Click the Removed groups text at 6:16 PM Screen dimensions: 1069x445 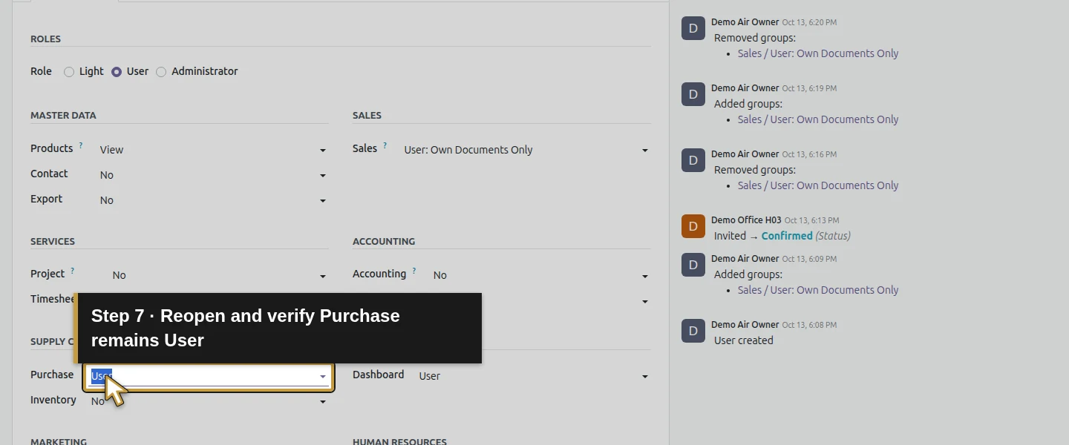click(x=755, y=170)
